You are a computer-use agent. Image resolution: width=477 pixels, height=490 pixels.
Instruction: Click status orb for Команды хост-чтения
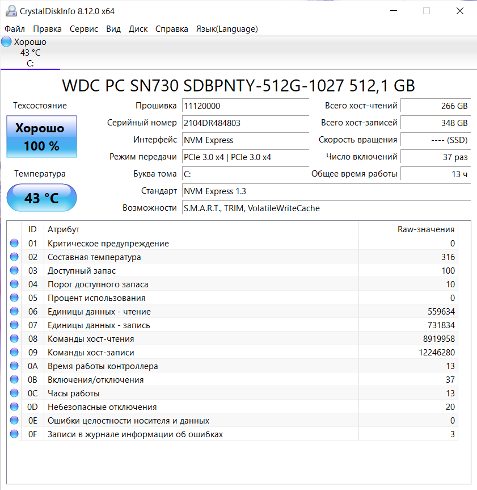(14, 338)
